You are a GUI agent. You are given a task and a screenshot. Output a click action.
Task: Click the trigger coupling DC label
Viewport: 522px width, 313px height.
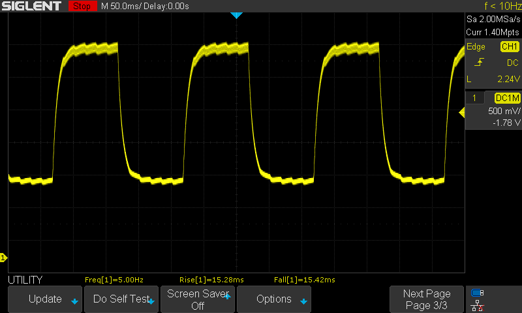[512, 63]
